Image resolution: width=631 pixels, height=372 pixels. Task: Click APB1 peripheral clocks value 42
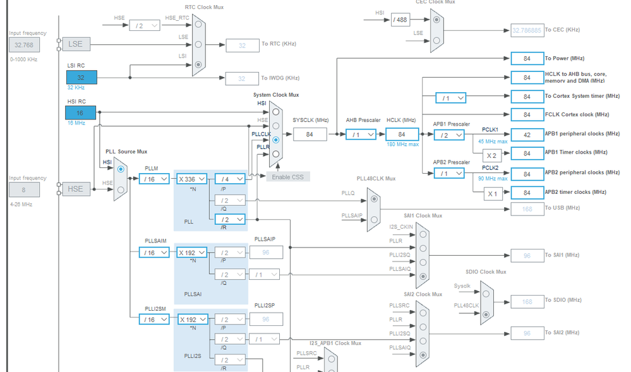(527, 135)
